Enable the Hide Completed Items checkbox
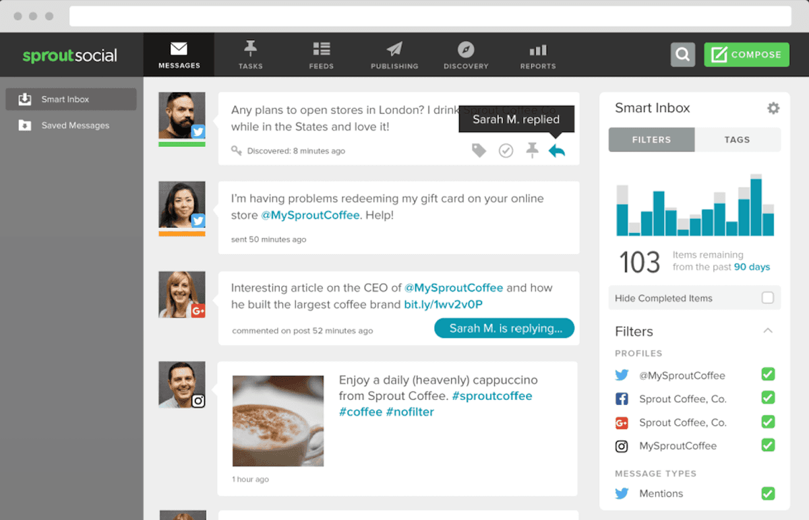The height and width of the screenshot is (520, 809). pos(767,298)
